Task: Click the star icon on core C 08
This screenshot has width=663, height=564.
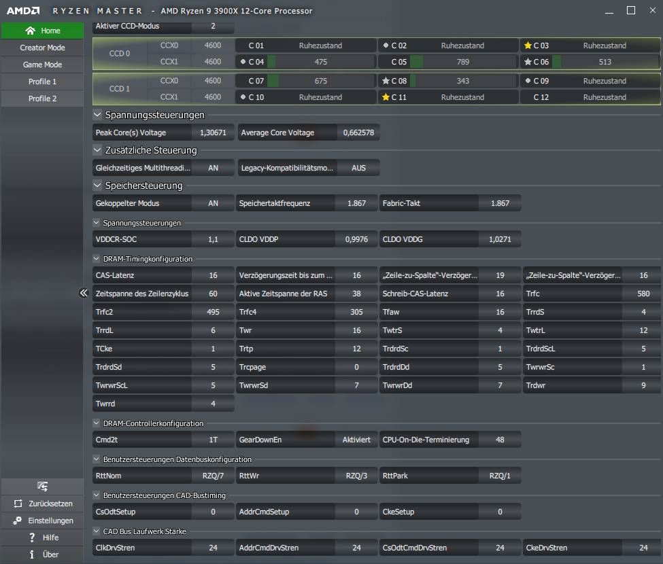Action: coord(386,81)
